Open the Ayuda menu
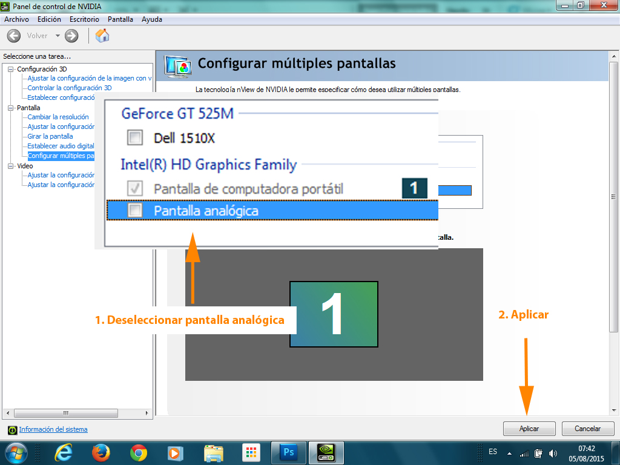Screen dimensions: 620x465 pyautogui.click(x=152, y=19)
